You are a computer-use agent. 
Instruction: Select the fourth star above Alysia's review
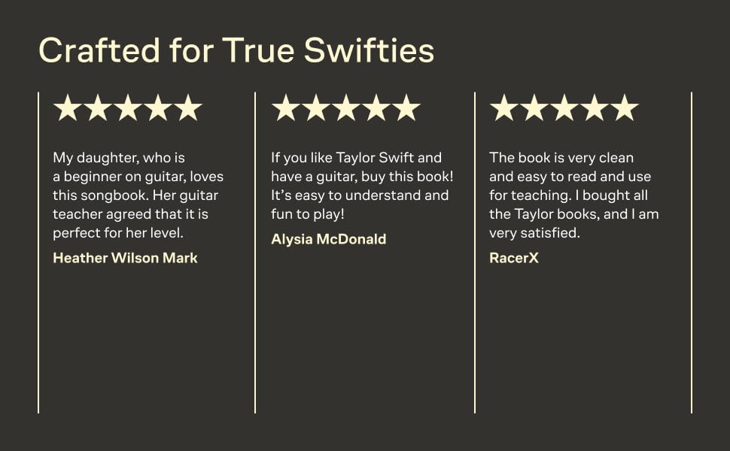(x=376, y=108)
